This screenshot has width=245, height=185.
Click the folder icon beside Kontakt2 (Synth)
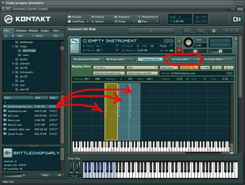(x=9, y=9)
